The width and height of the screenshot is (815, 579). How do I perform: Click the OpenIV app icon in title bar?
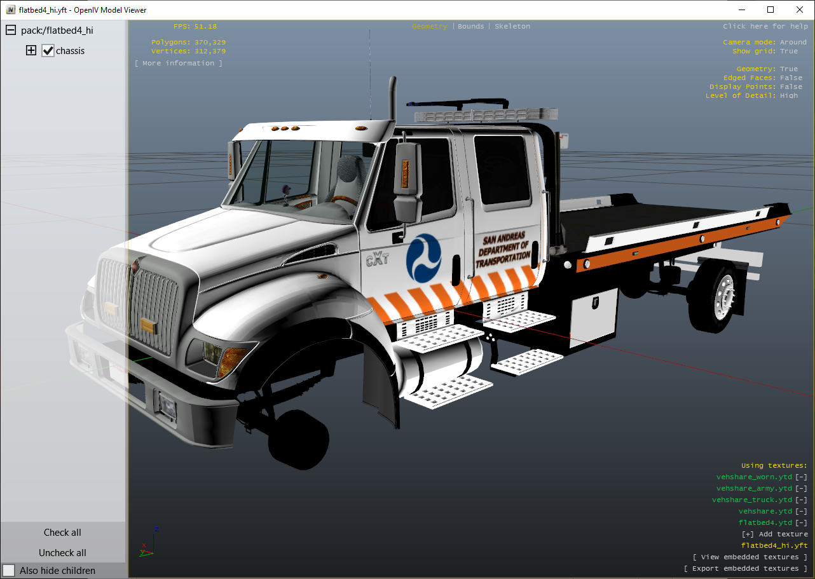pos(11,10)
